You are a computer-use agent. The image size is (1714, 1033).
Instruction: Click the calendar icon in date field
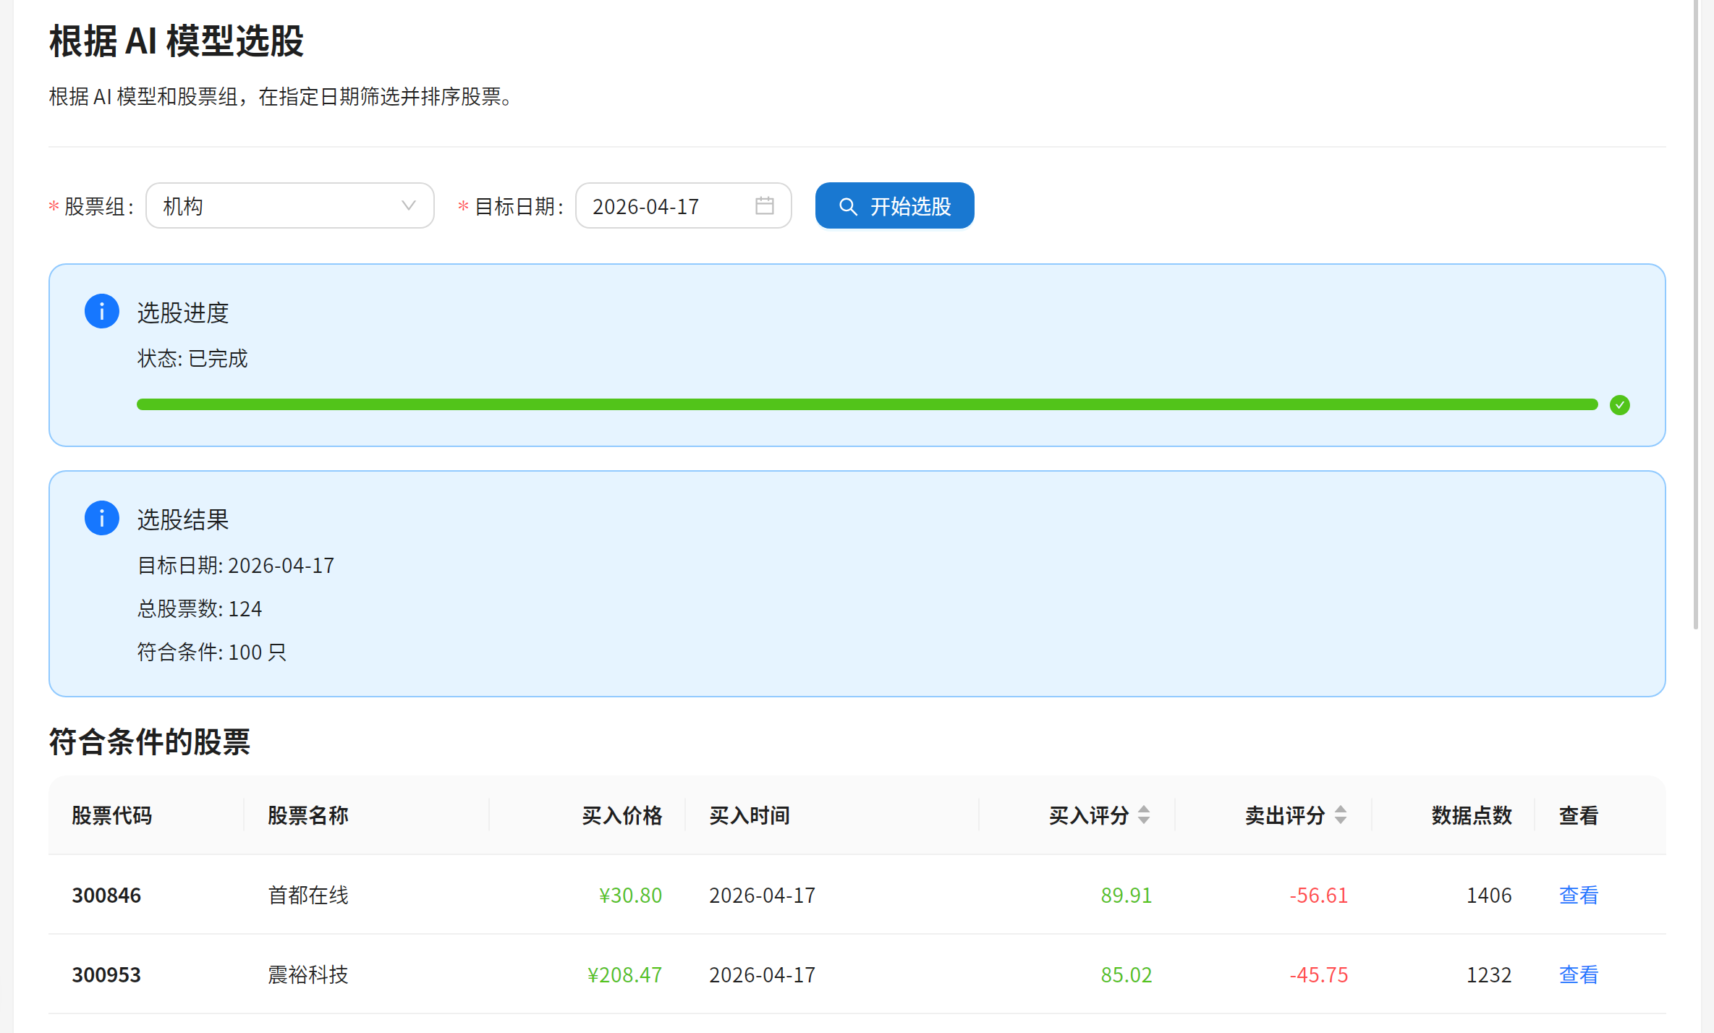pos(764,206)
